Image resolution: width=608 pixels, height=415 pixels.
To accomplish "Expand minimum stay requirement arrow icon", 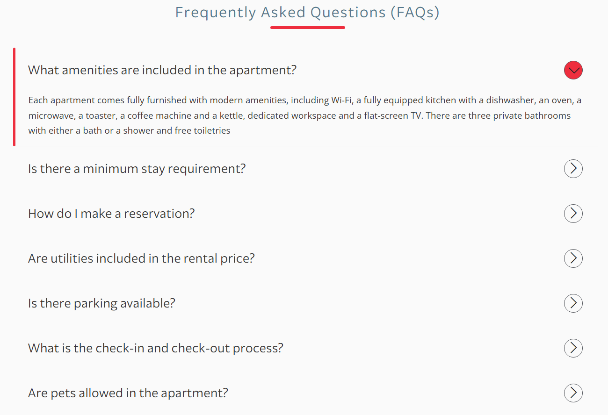I will tap(573, 169).
